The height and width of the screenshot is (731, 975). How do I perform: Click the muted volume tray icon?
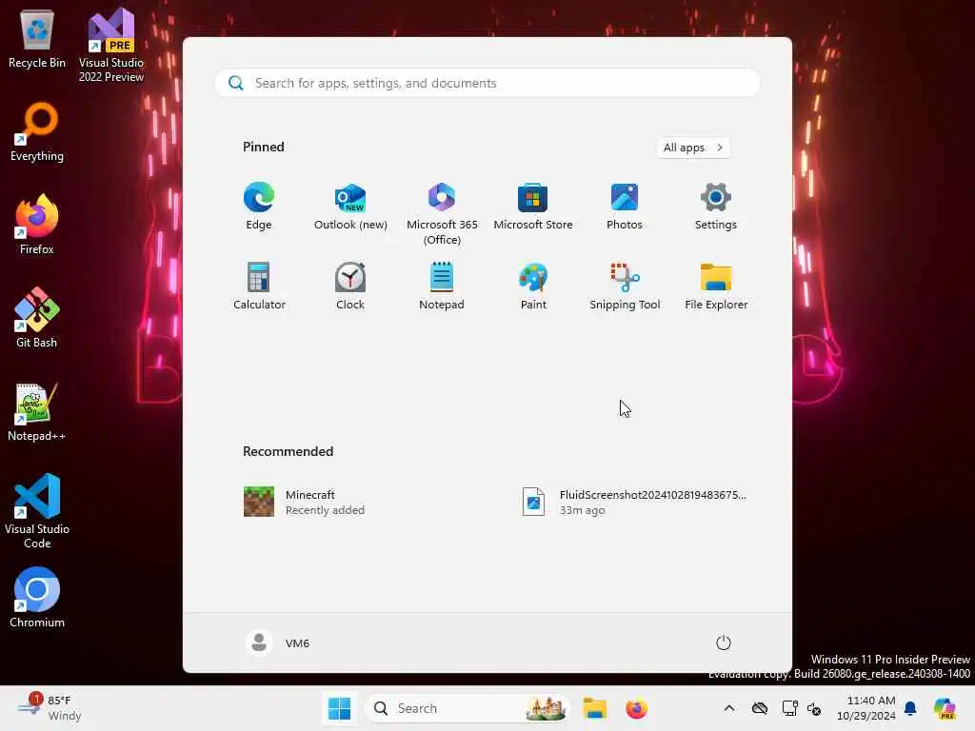[x=814, y=708]
